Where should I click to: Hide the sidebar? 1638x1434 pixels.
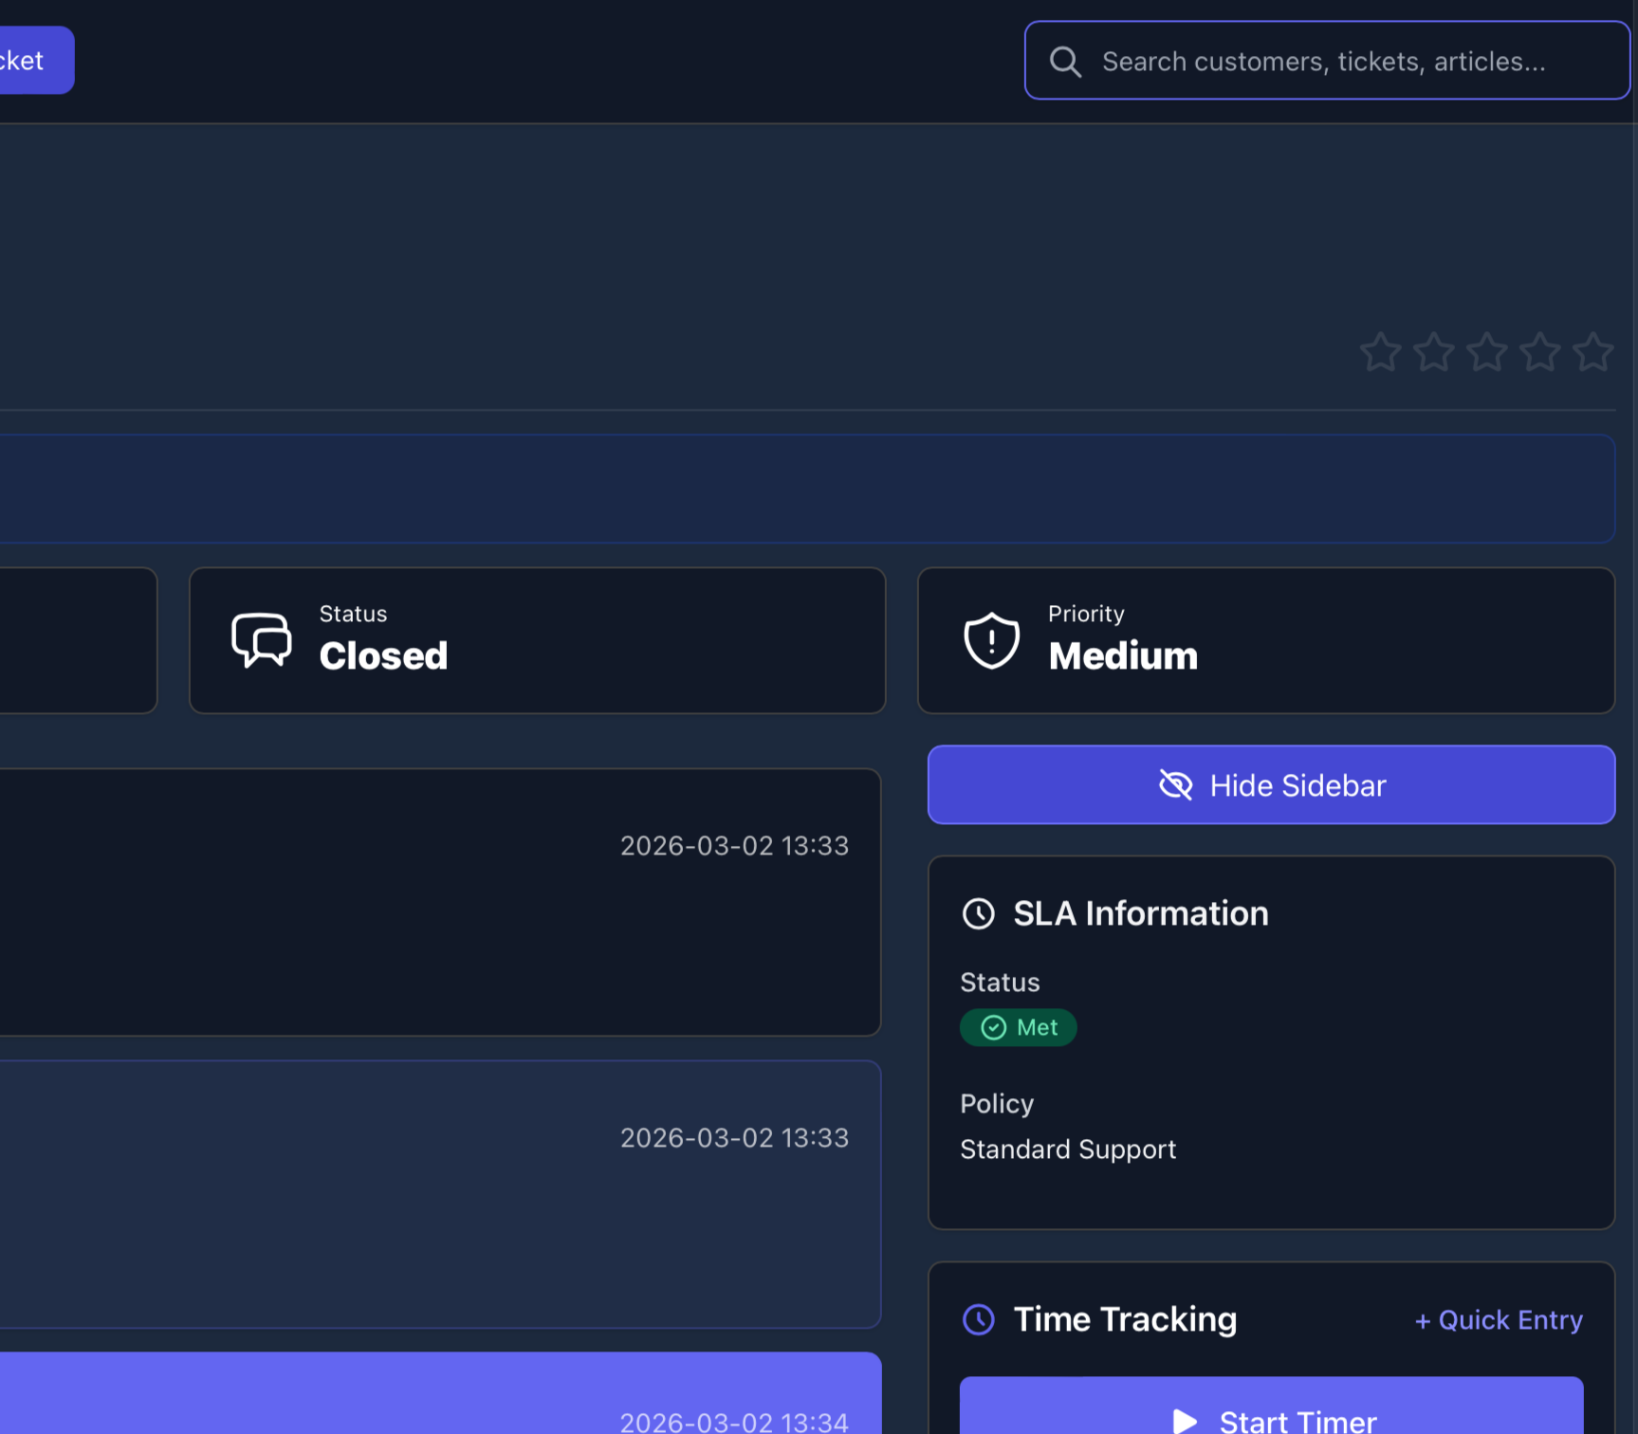point(1271,785)
